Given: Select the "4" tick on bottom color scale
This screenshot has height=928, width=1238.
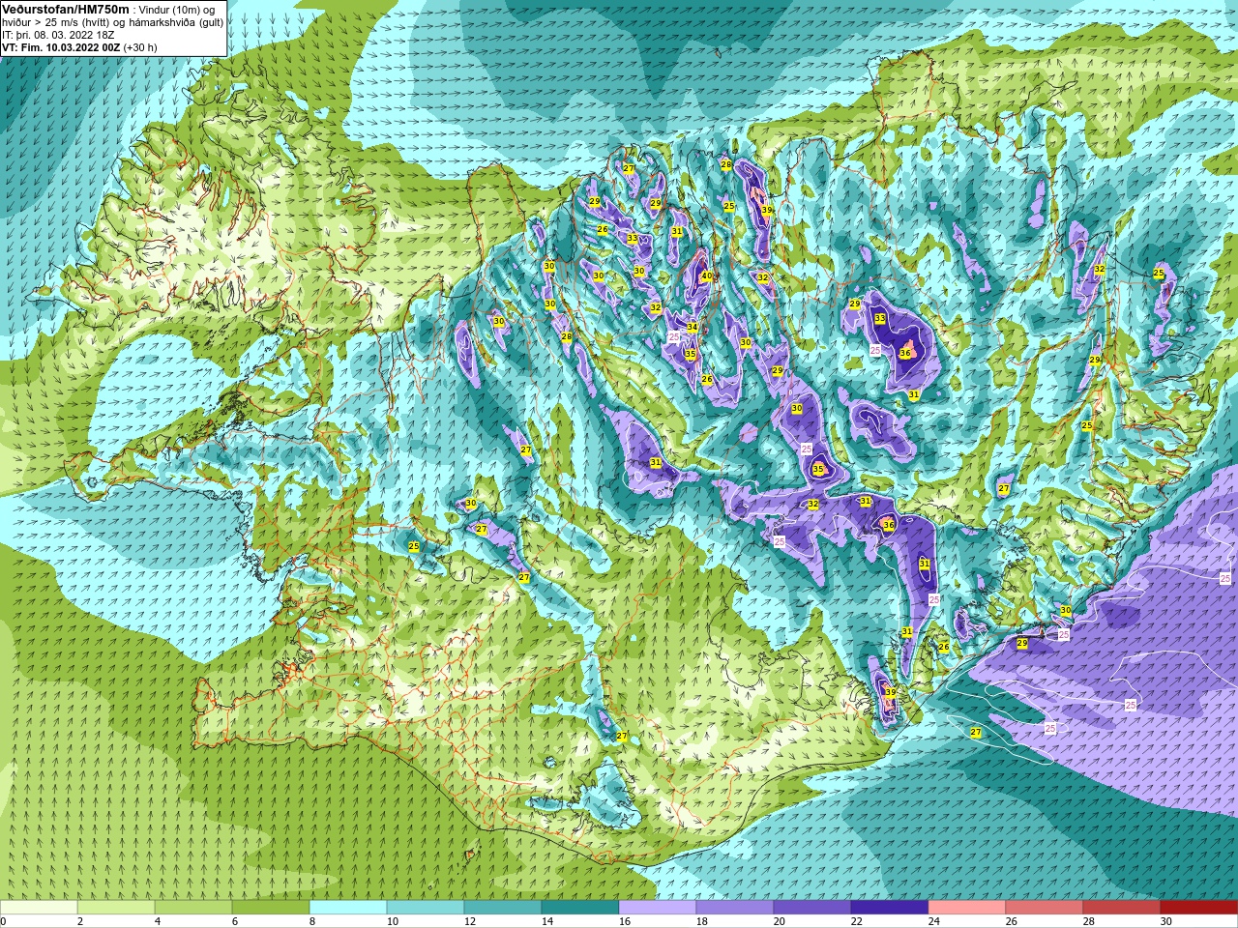Looking at the screenshot, I should point(159,921).
